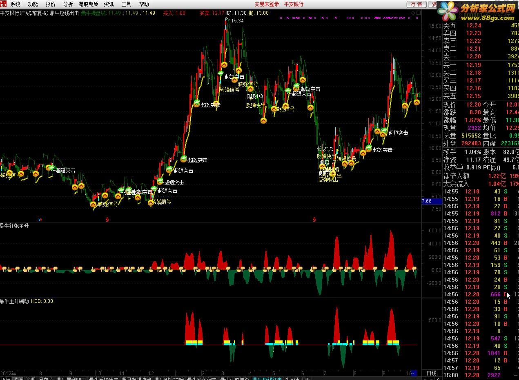
Task: Open the 资讯 menu
Action: coord(109,4)
